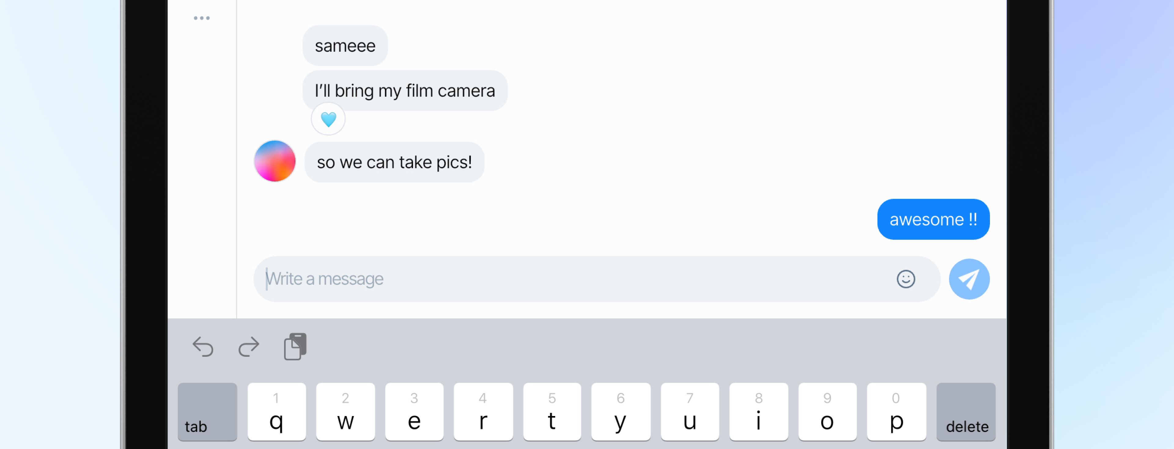Tap the q key on keyboard

tap(277, 412)
